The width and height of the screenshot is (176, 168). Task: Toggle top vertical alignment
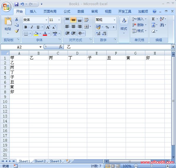click(x=67, y=20)
